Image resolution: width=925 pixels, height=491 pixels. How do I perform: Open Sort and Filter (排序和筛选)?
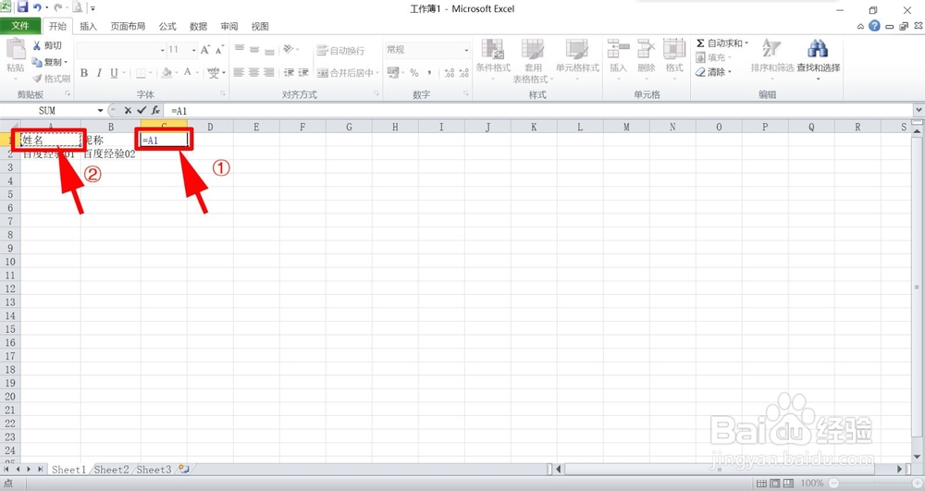tap(771, 57)
